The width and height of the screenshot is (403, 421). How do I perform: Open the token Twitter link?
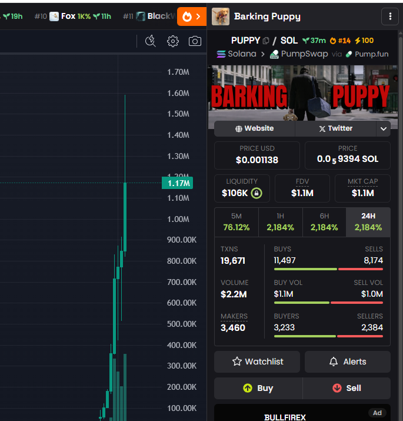[x=336, y=128]
